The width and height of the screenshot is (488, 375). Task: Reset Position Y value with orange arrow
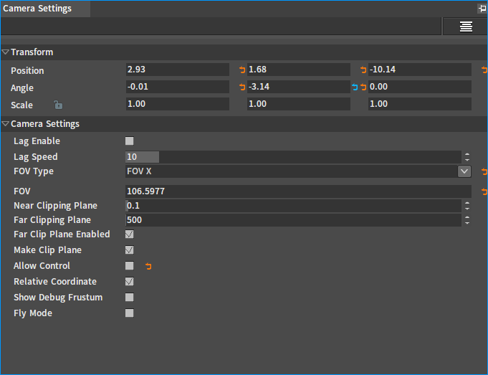click(363, 70)
